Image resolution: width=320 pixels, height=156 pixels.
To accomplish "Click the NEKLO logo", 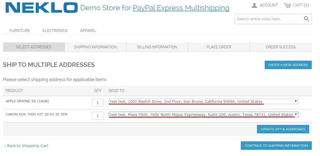I will point(41,8).
